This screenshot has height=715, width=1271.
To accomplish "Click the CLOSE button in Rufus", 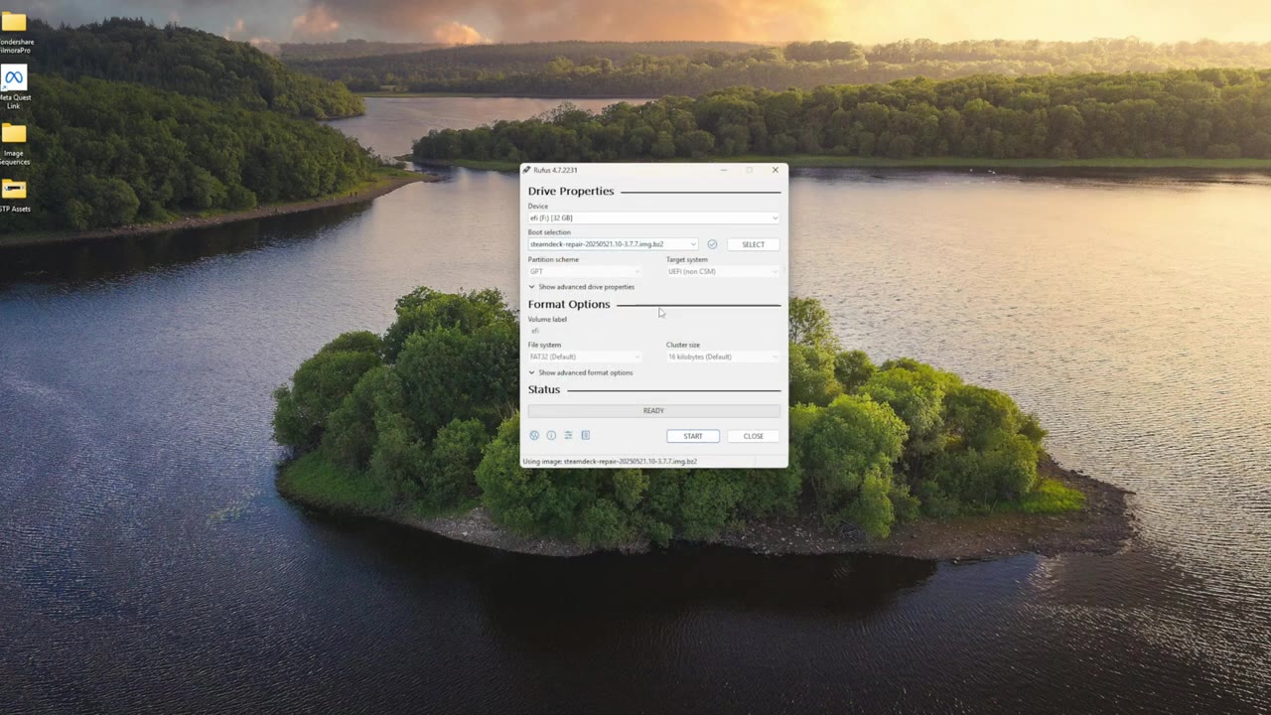I will click(754, 436).
